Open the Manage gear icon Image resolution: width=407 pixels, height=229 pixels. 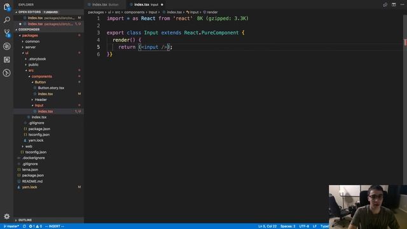7,216
